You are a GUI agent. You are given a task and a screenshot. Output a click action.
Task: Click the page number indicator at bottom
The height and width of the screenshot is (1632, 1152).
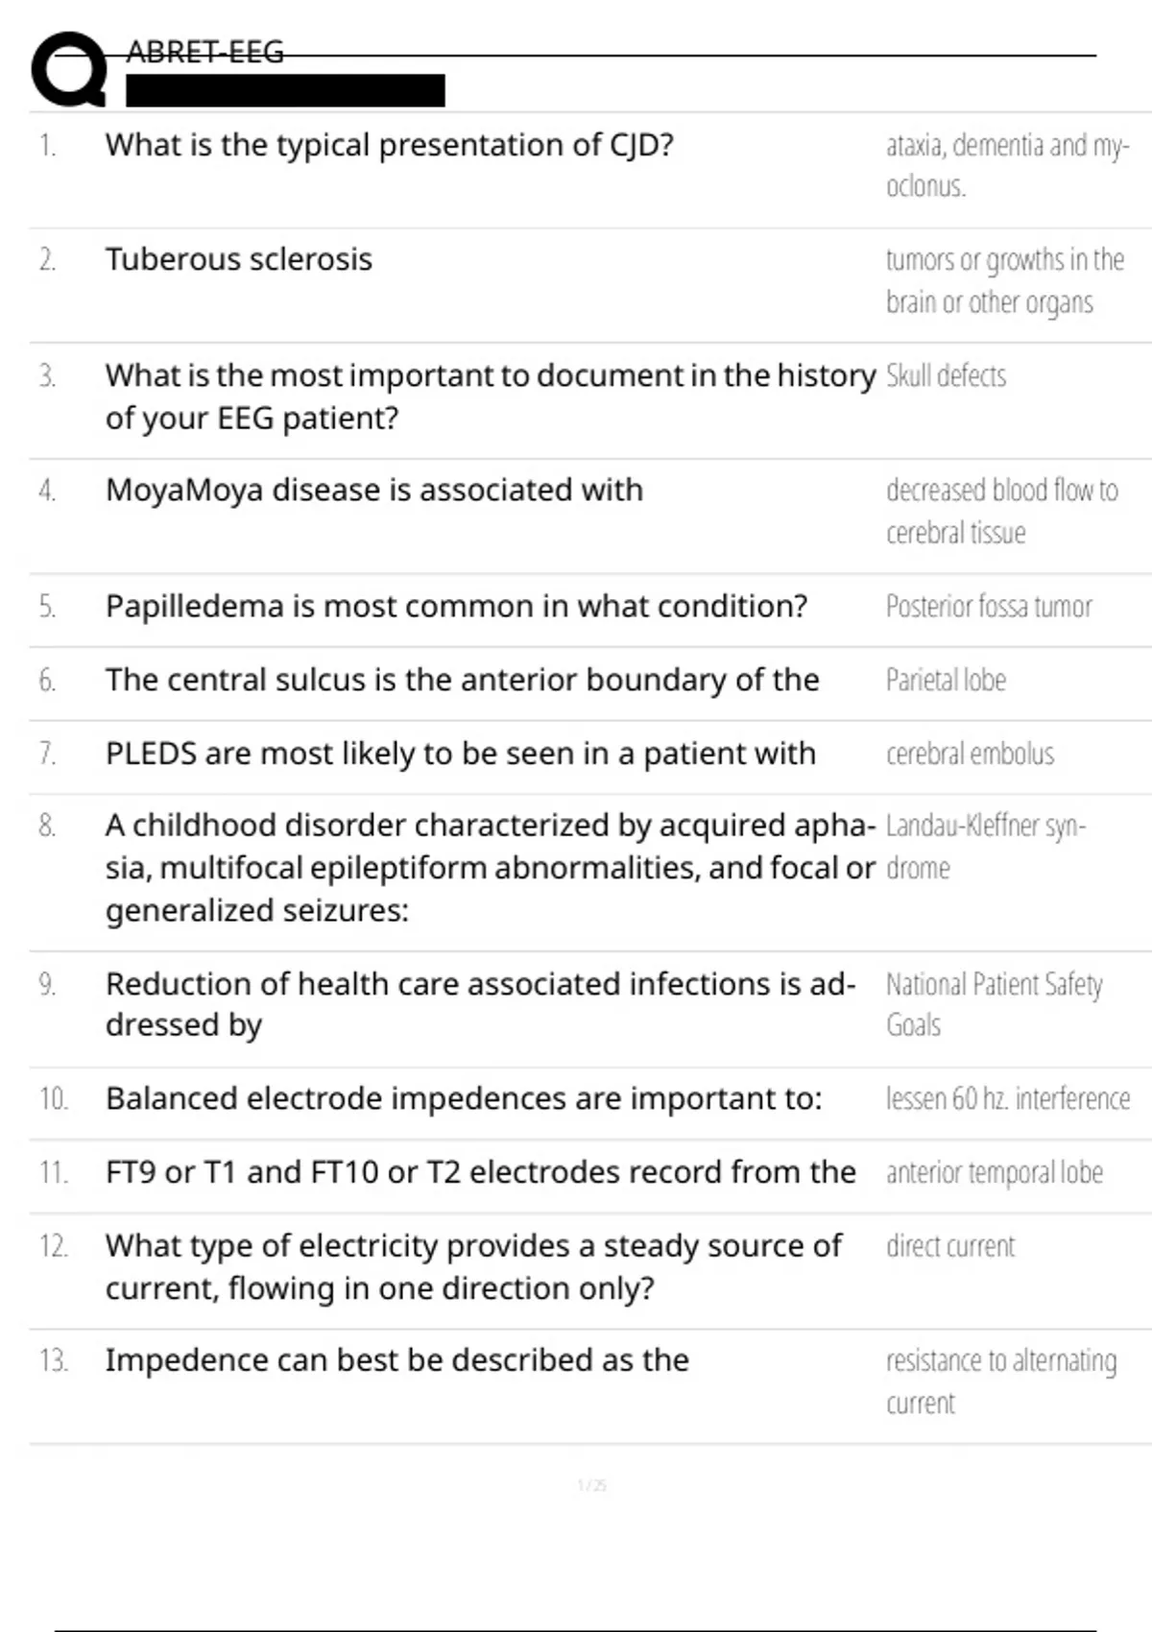tap(591, 1485)
